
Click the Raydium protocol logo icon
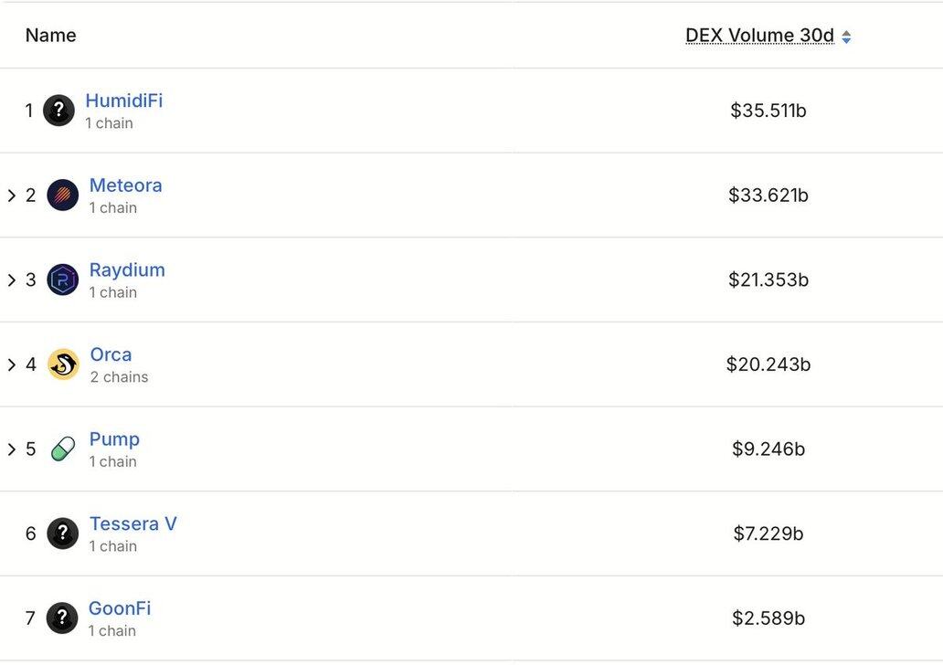tap(63, 280)
